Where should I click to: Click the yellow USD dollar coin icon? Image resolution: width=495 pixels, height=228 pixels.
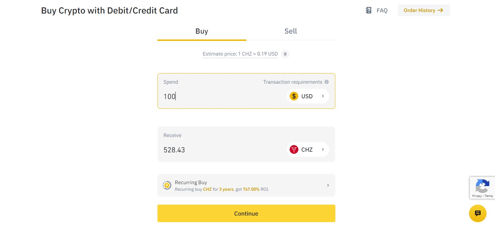pyautogui.click(x=294, y=96)
